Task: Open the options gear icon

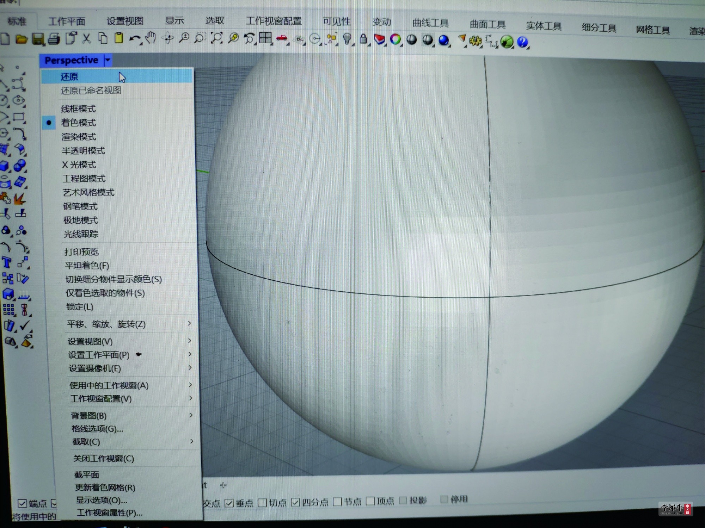Action: [x=475, y=41]
